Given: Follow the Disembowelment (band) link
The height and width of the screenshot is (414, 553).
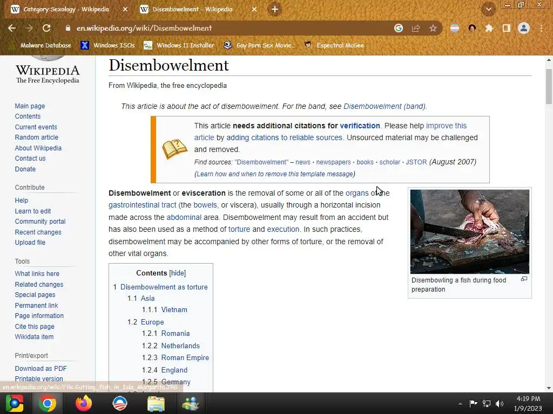Looking at the screenshot, I should pyautogui.click(x=385, y=106).
